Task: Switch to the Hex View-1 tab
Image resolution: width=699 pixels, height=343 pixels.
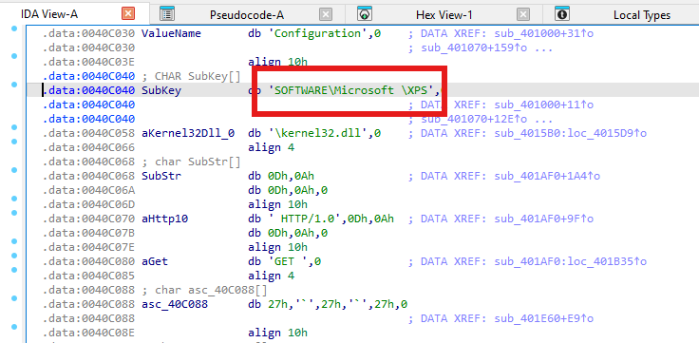Action: click(x=444, y=15)
